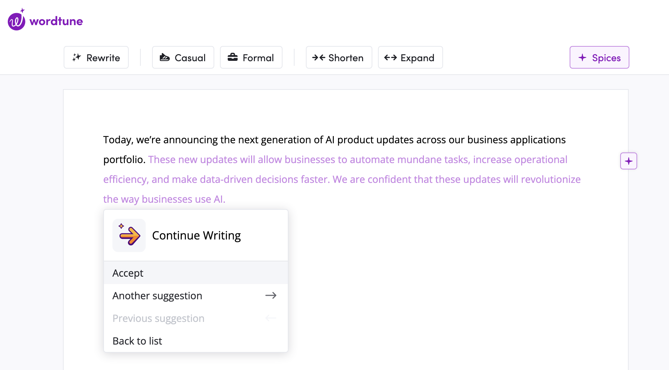The height and width of the screenshot is (370, 669).
Task: Click the Formal briefcase icon
Action: [x=233, y=57]
